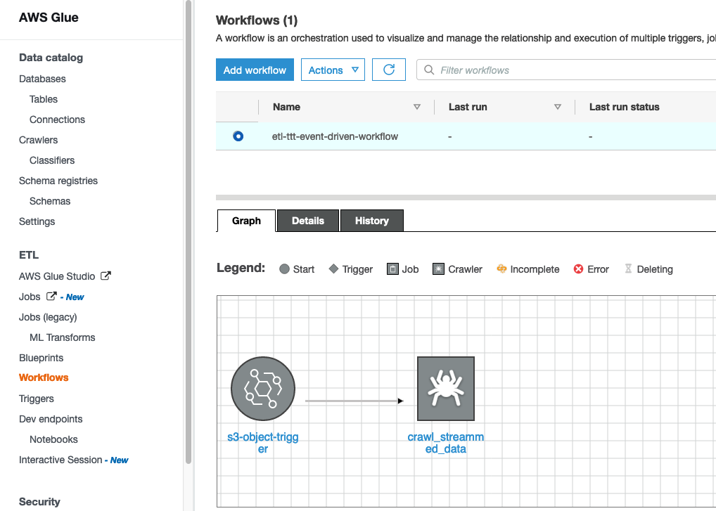Click the Last run status column header
Screen dimensions: 716x511
[x=625, y=107]
